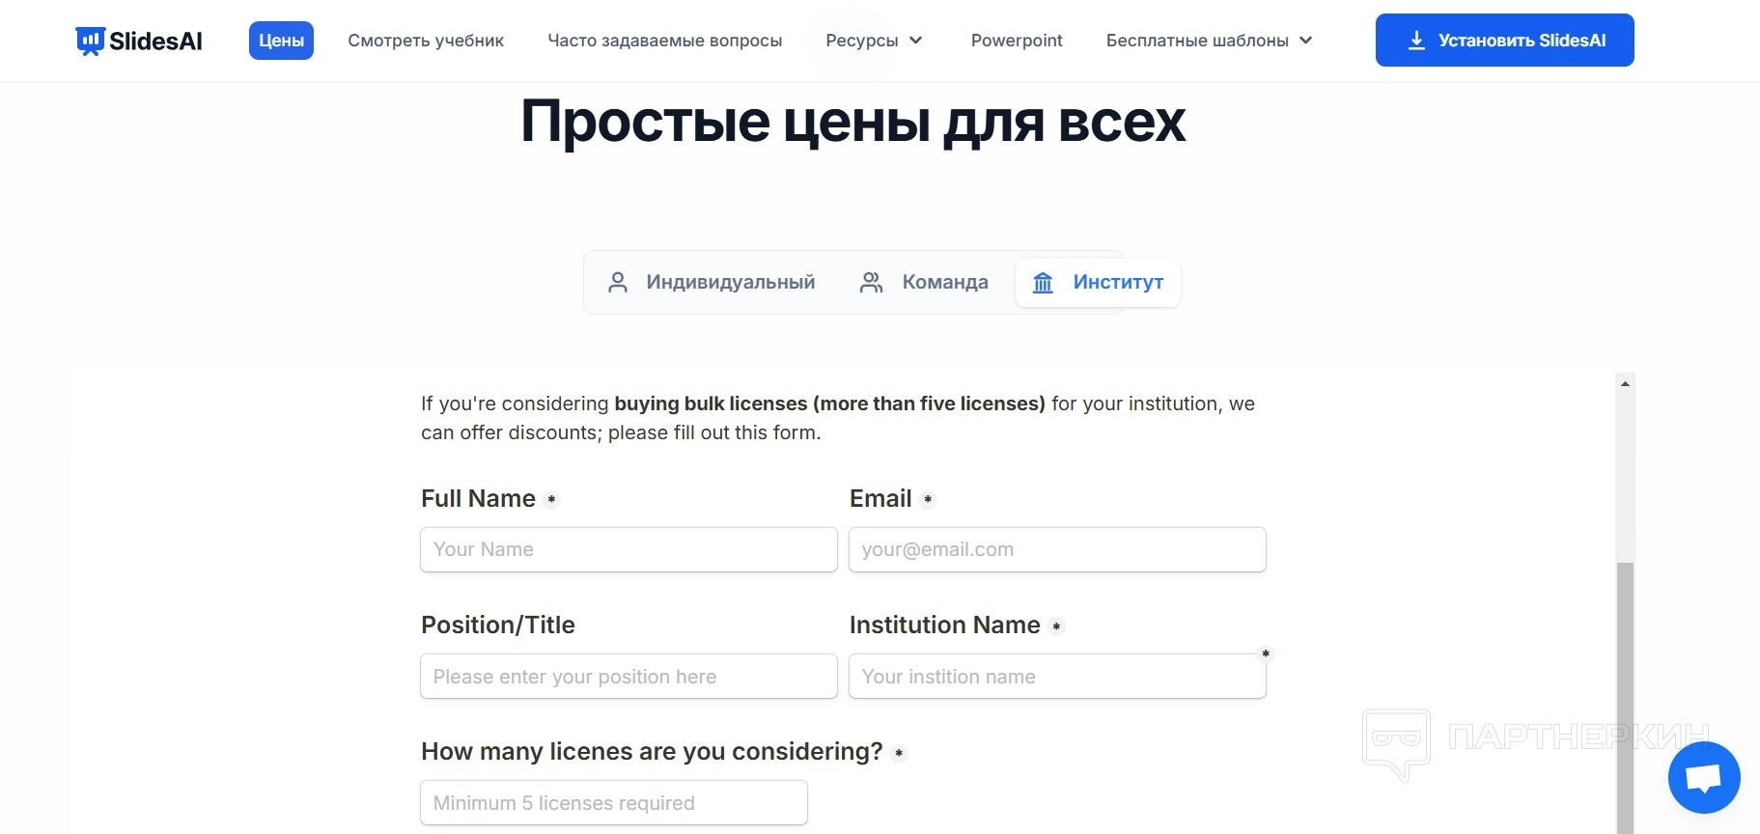Click the SlidesAI logo icon
Screen dimensions: 1760x834
pyautogui.click(x=90, y=41)
